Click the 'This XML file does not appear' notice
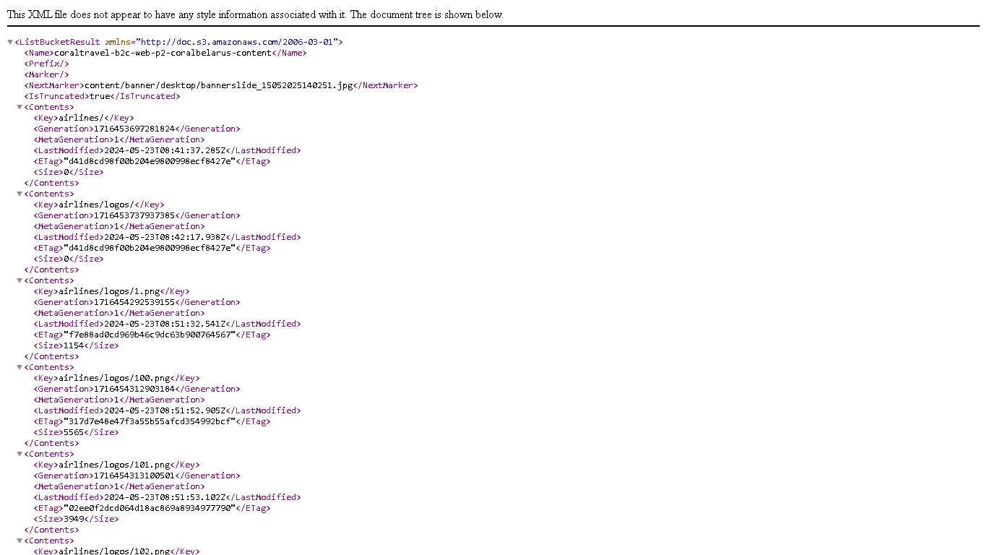Image resolution: width=987 pixels, height=555 pixels. pos(255,14)
